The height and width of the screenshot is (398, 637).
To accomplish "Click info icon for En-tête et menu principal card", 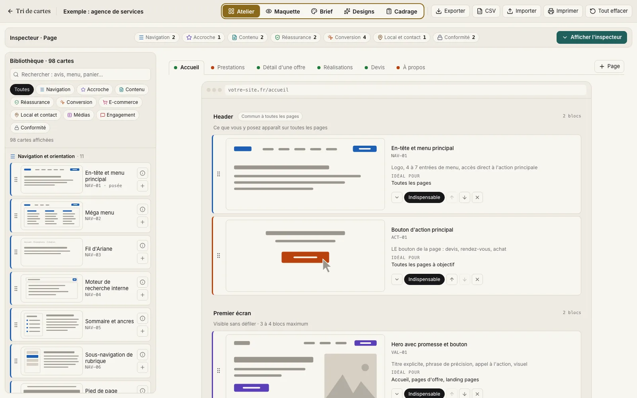I will (x=143, y=173).
